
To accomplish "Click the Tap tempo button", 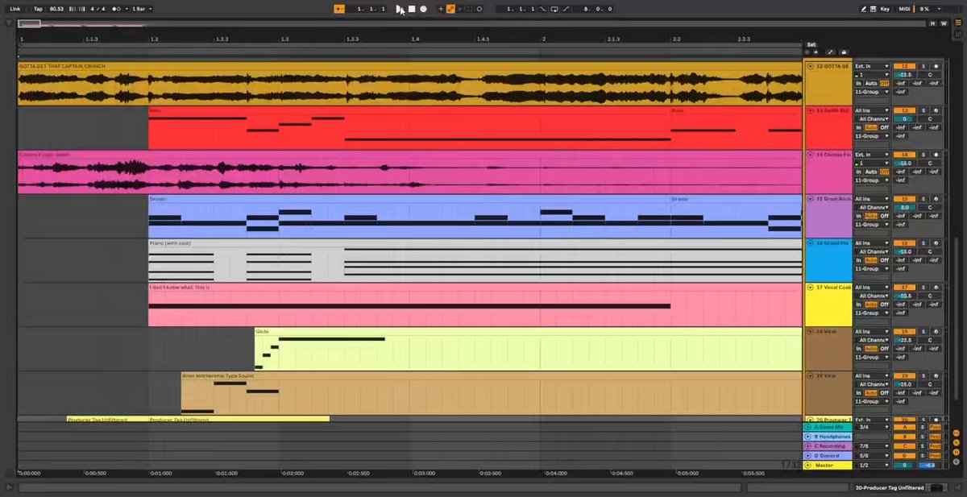I will pyautogui.click(x=38, y=9).
